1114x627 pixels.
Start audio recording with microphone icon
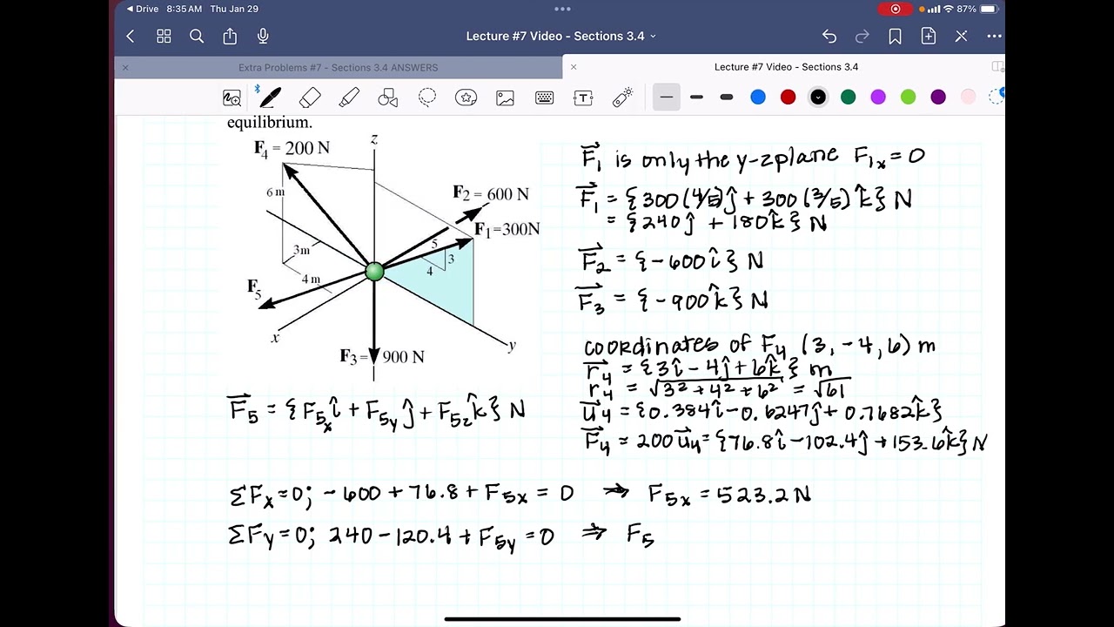(263, 37)
